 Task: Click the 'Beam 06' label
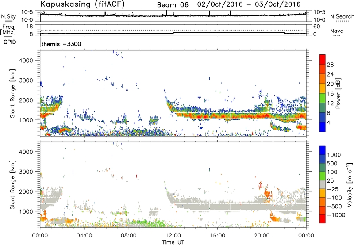(173, 5)
